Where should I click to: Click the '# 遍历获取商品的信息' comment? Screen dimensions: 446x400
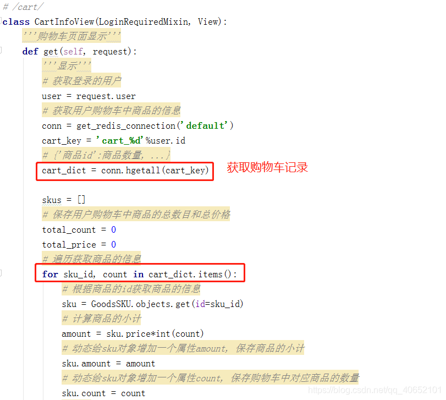(92, 259)
